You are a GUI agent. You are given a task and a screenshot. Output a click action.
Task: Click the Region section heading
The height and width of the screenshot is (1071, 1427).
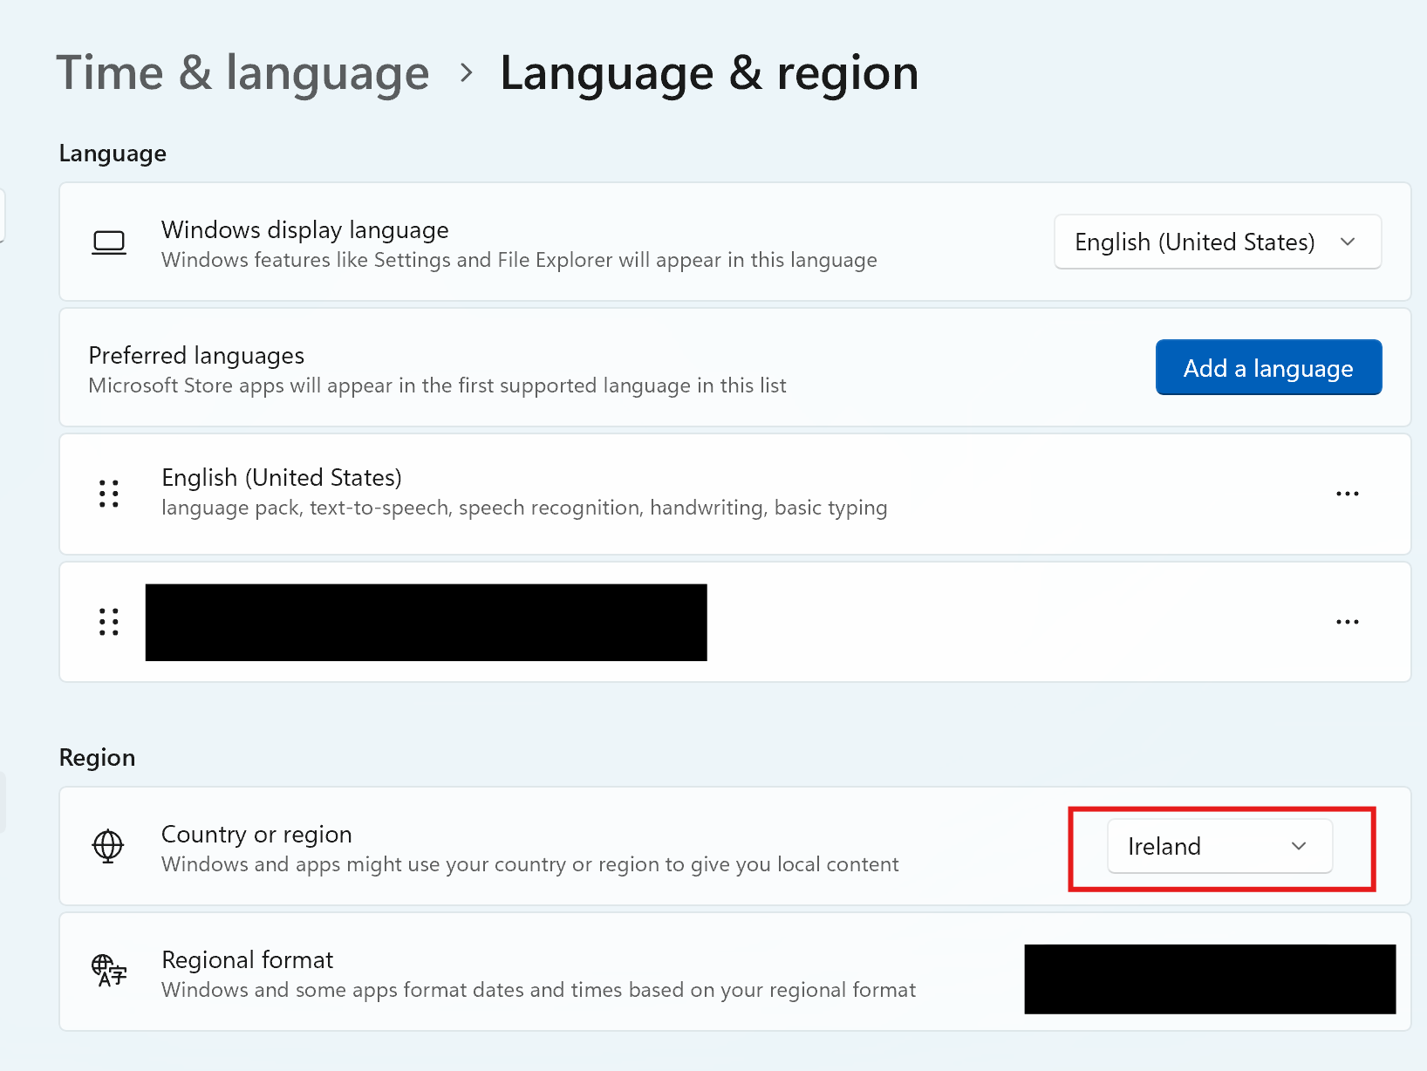(x=97, y=757)
